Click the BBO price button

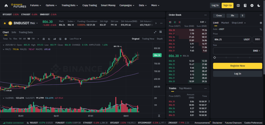coord(257,40)
